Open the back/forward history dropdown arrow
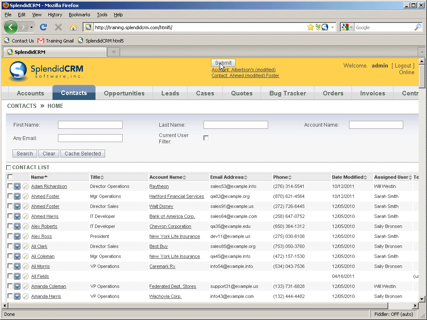This screenshot has height=320, width=427. pos(31,27)
